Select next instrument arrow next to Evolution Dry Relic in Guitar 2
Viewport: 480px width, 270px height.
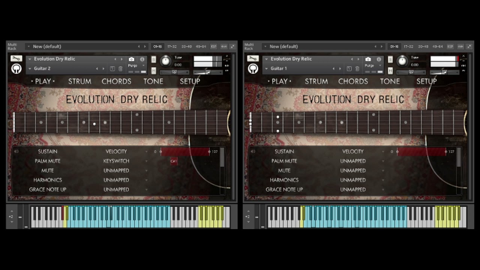click(121, 59)
